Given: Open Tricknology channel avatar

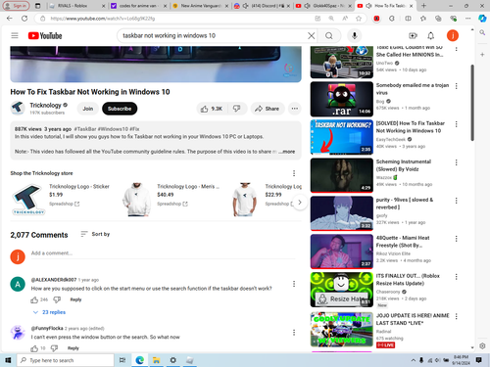Looking at the screenshot, I should [x=18, y=108].
